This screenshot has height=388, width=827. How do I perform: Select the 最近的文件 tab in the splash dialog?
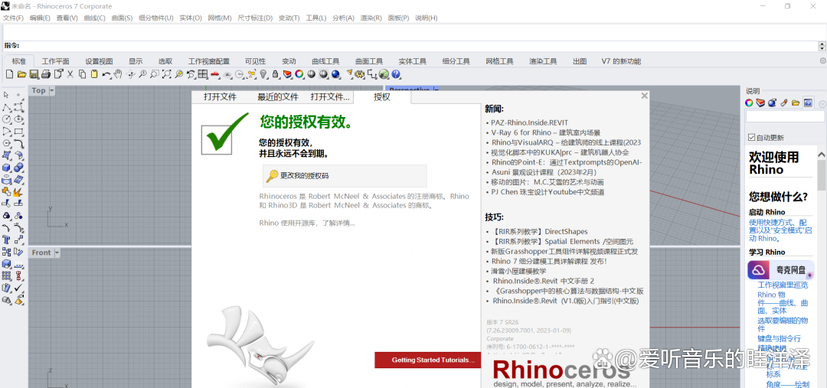[x=278, y=97]
